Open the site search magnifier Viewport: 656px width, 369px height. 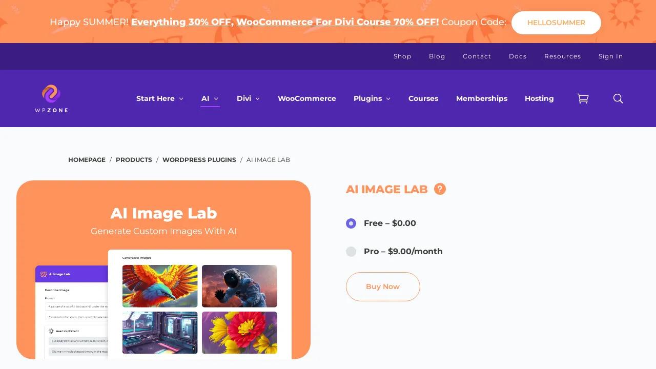click(618, 98)
